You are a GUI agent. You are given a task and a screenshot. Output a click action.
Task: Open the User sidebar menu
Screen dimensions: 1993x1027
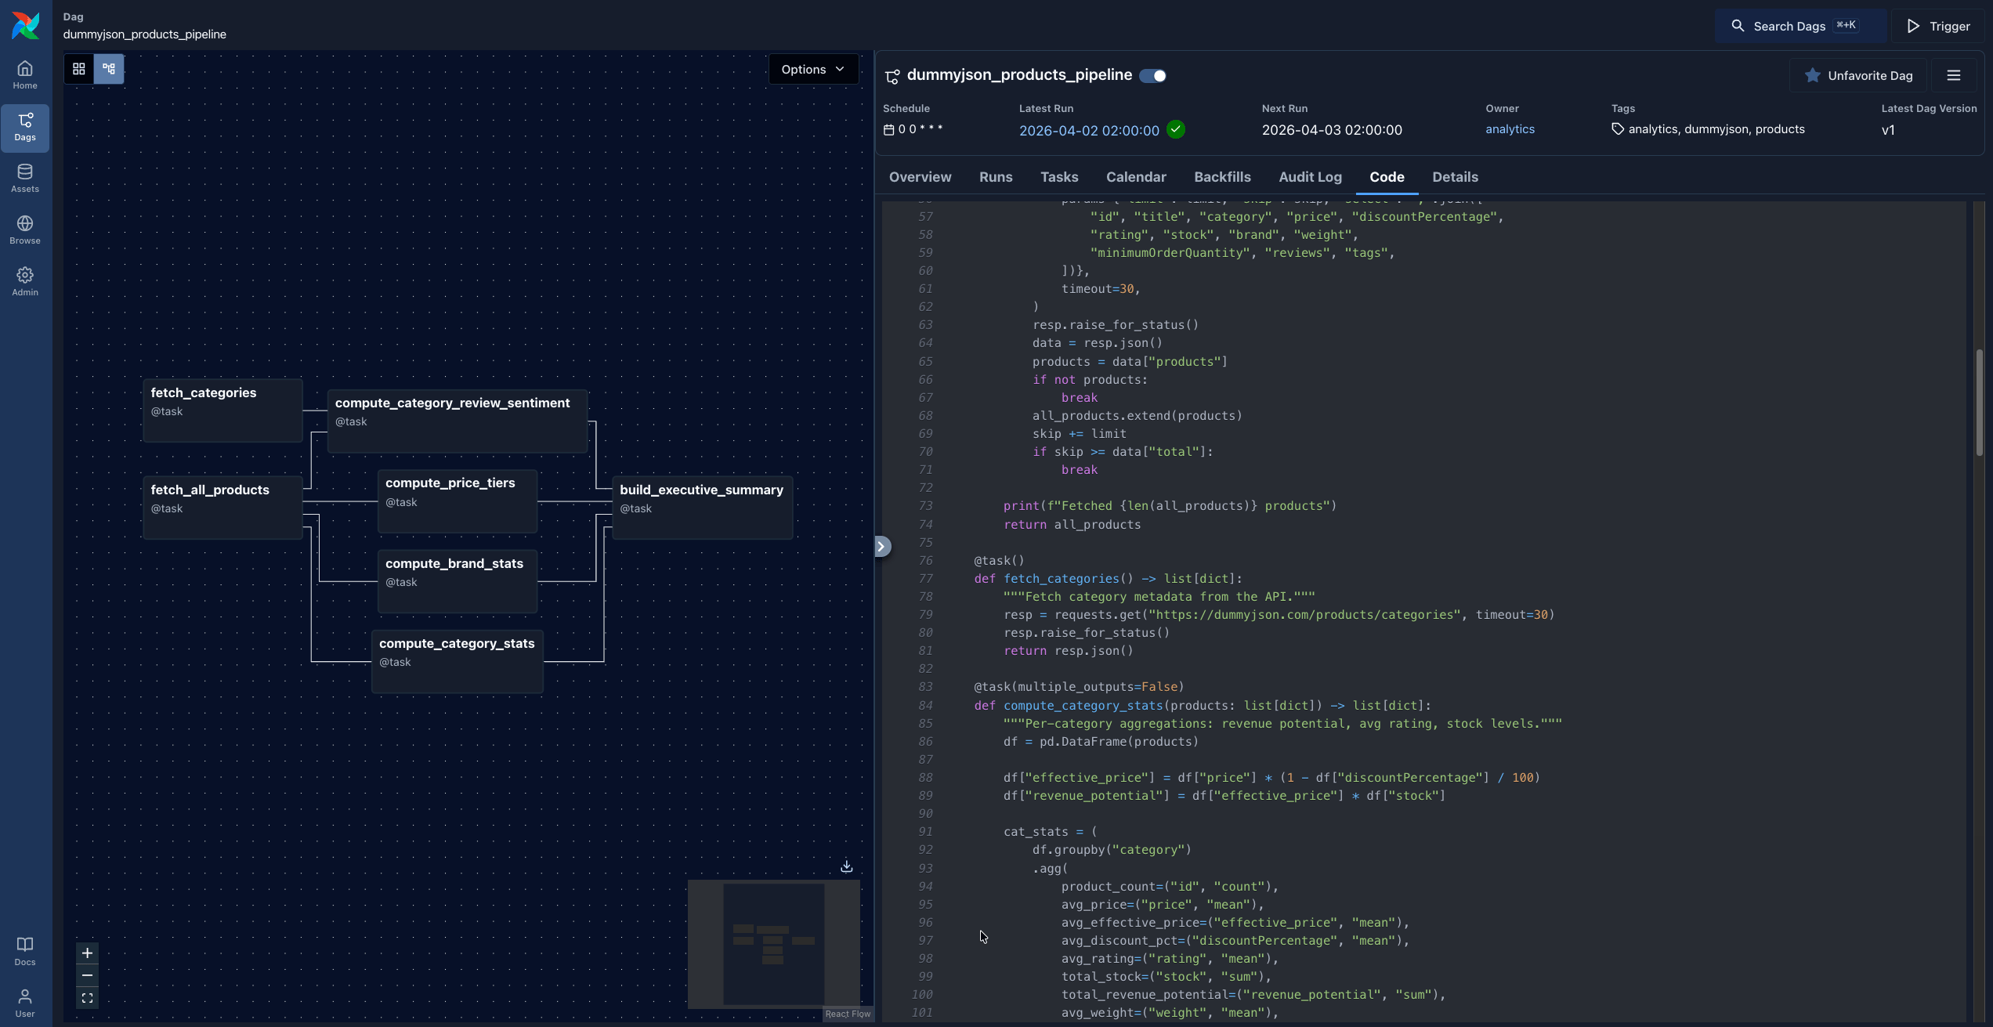click(x=25, y=1003)
